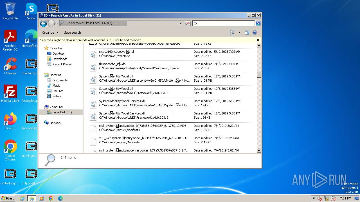Click the Forward navigation arrow

click(51, 23)
